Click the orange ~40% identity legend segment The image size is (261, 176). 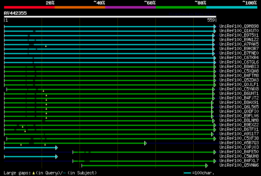(80, 7)
